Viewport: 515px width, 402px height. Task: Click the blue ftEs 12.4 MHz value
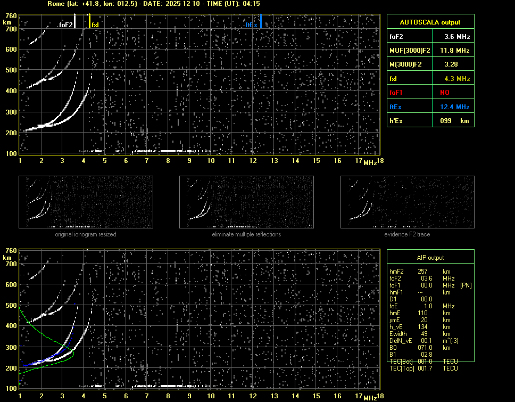click(455, 106)
